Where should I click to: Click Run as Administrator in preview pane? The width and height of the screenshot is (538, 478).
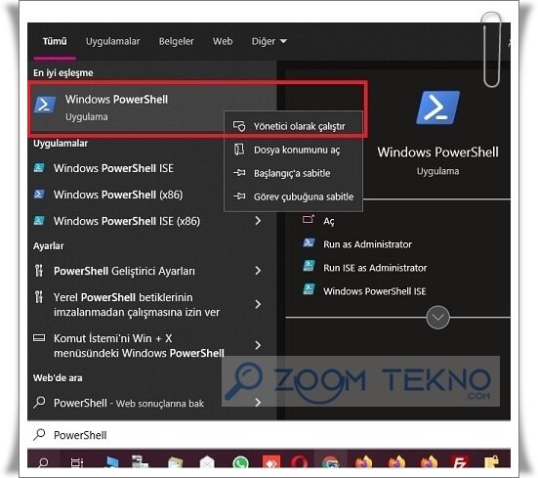click(367, 244)
